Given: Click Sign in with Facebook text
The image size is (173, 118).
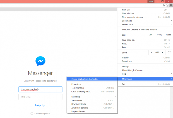Looking at the screenshot, I should tap(40, 81).
